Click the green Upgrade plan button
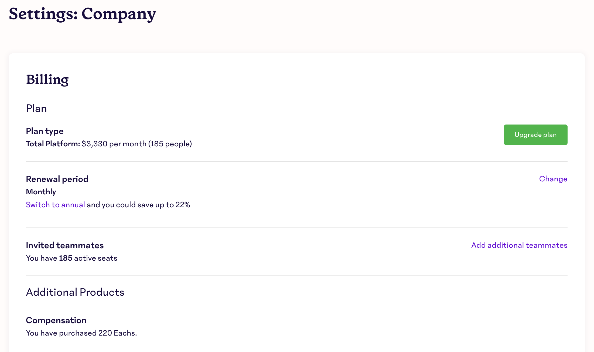Viewport: 594px width, 352px height. coord(535,135)
